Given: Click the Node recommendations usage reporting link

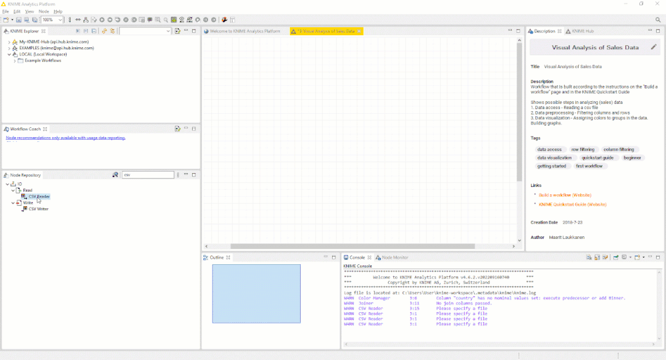Looking at the screenshot, I should click(x=65, y=138).
